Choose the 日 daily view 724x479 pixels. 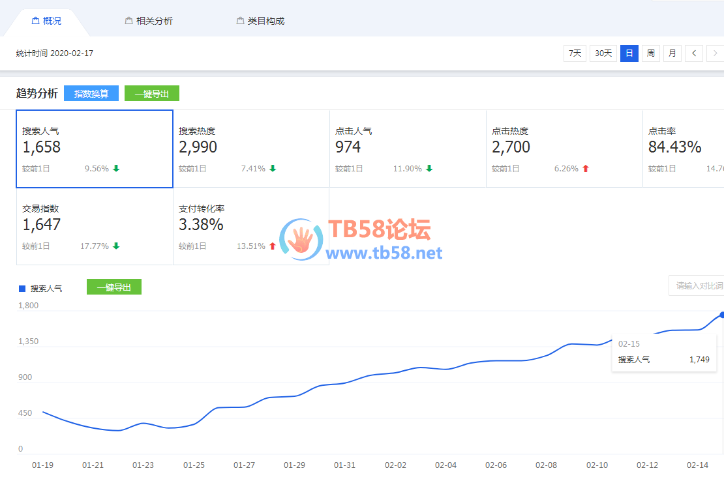[629, 53]
